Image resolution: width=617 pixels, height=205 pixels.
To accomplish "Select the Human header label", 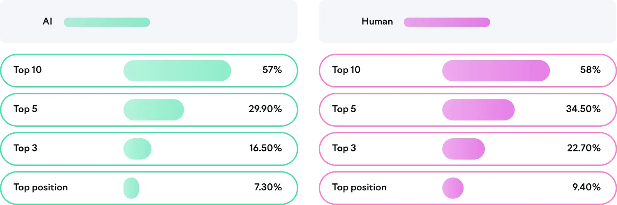I will click(x=377, y=22).
